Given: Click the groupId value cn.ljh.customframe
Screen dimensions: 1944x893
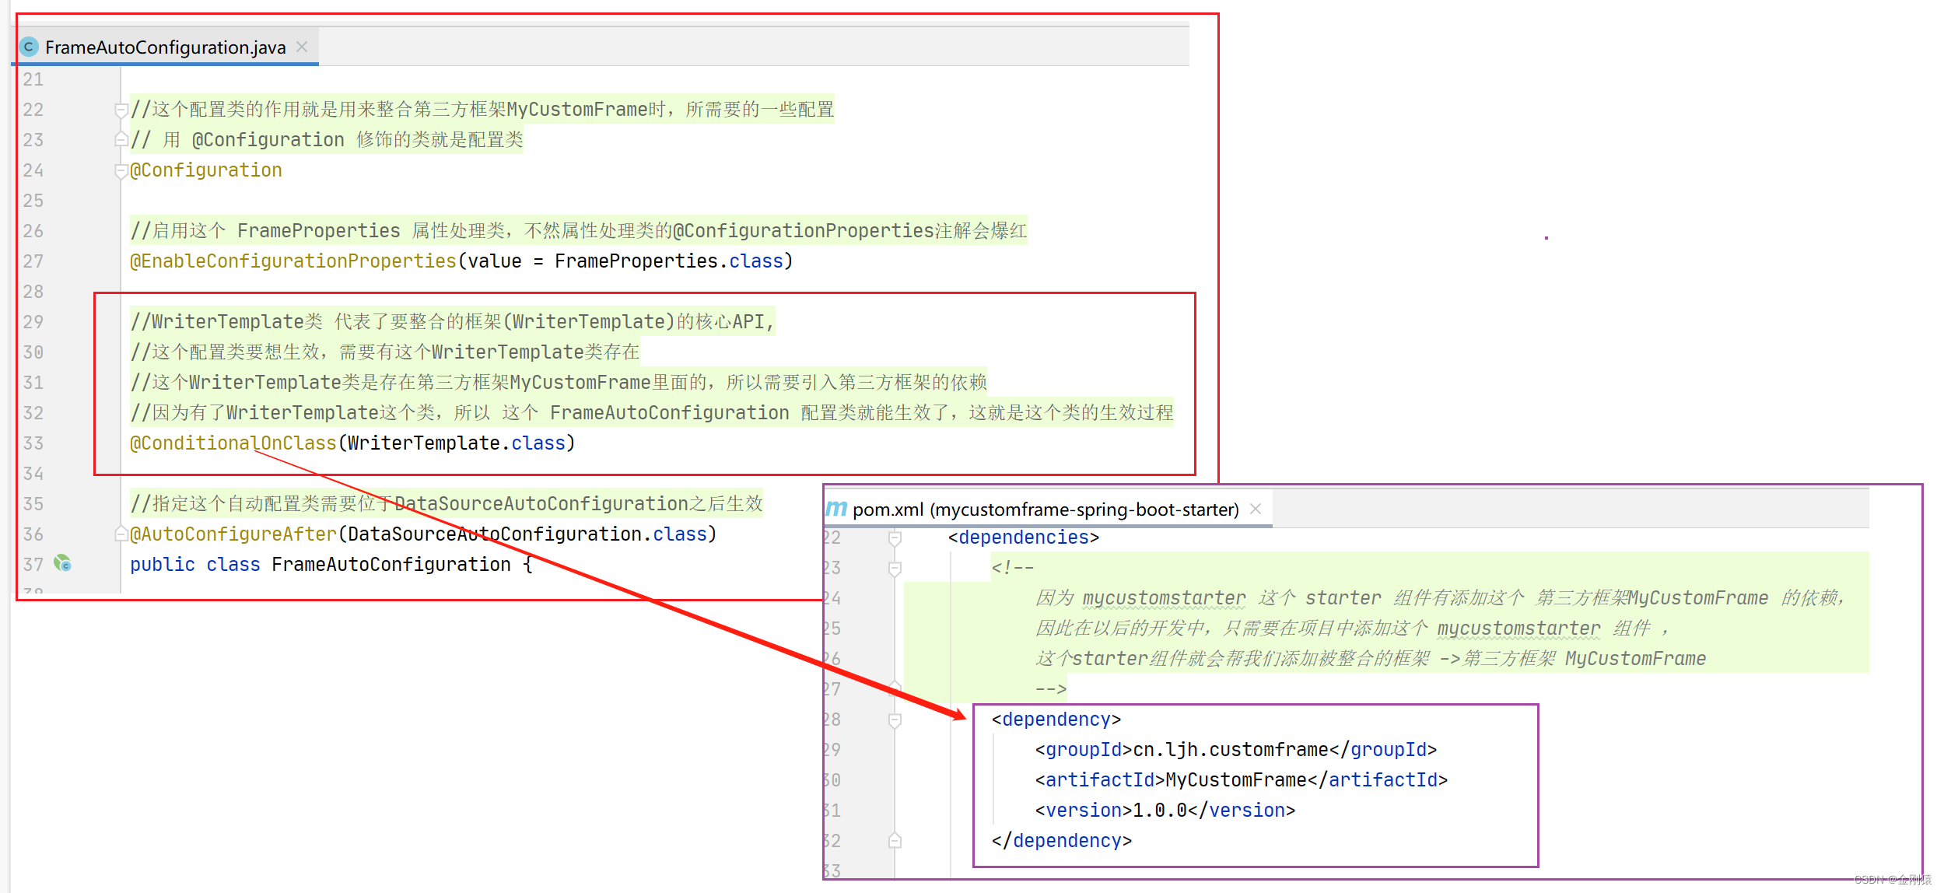Looking at the screenshot, I should click(1231, 750).
